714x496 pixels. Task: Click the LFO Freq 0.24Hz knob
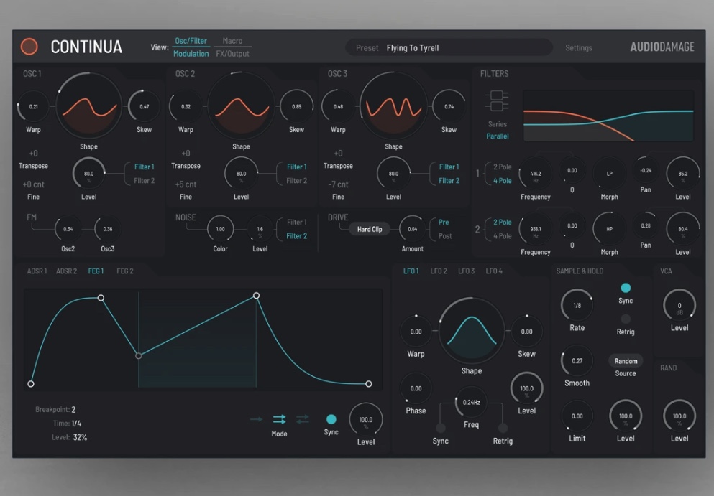471,403
